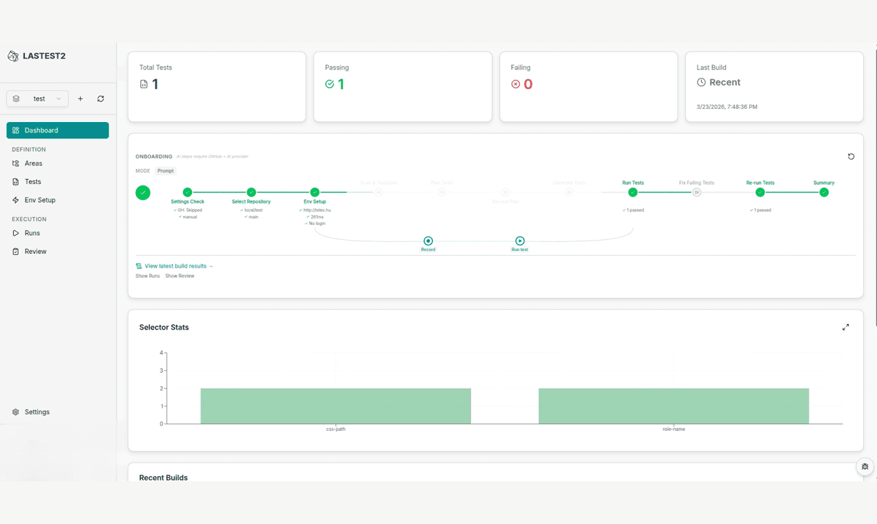Open the test project dropdown
This screenshot has width=877, height=524.
click(37, 99)
